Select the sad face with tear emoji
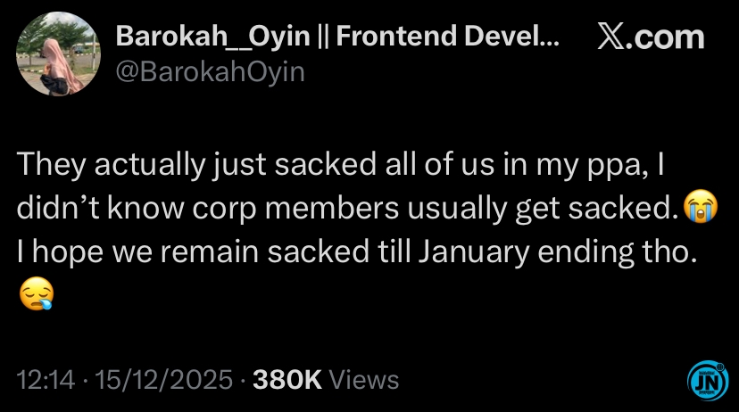 pos(35,292)
